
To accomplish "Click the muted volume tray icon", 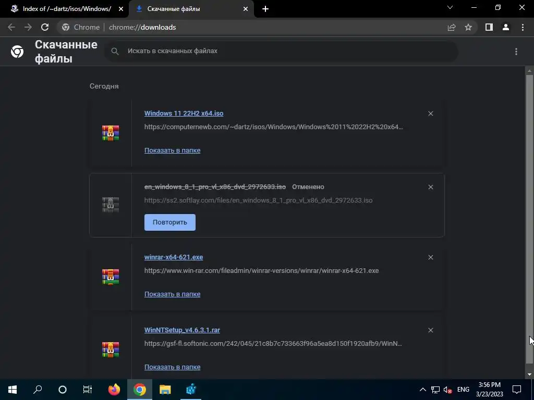I will click(x=447, y=390).
